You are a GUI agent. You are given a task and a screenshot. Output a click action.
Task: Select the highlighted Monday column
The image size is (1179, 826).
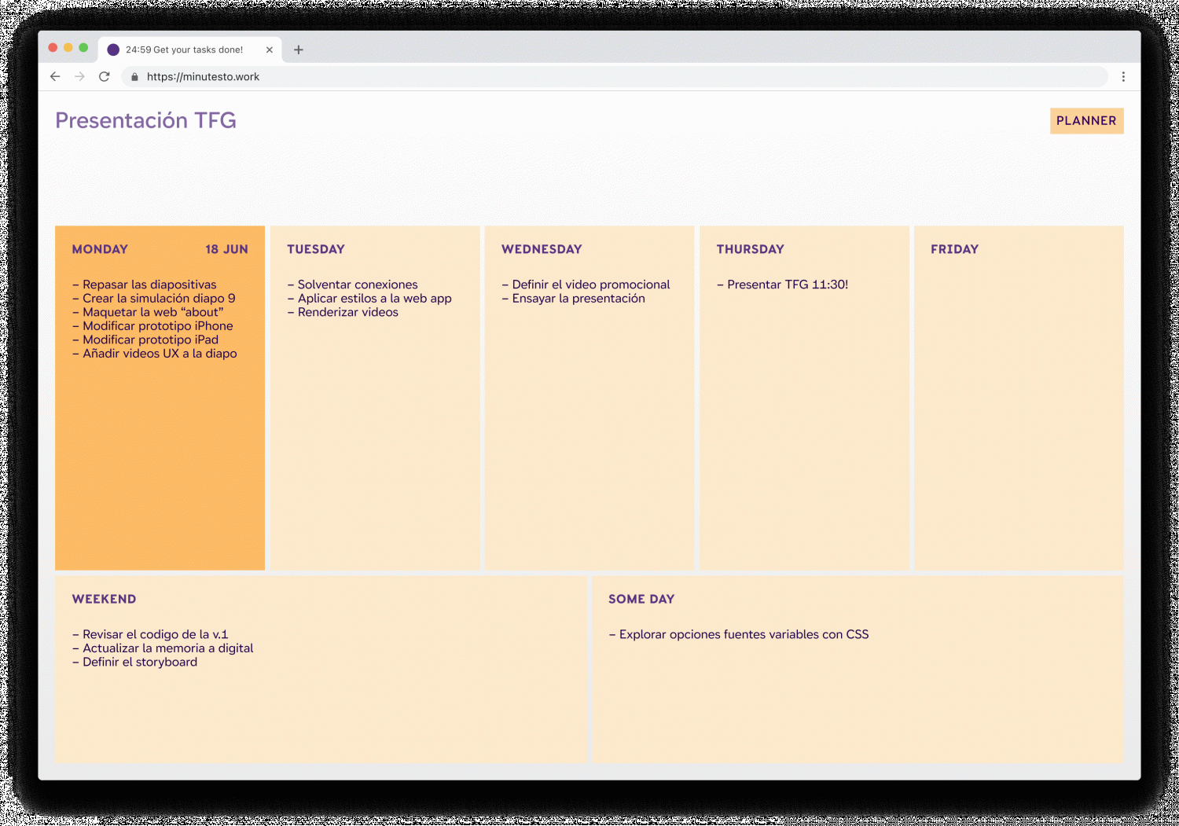160,456
